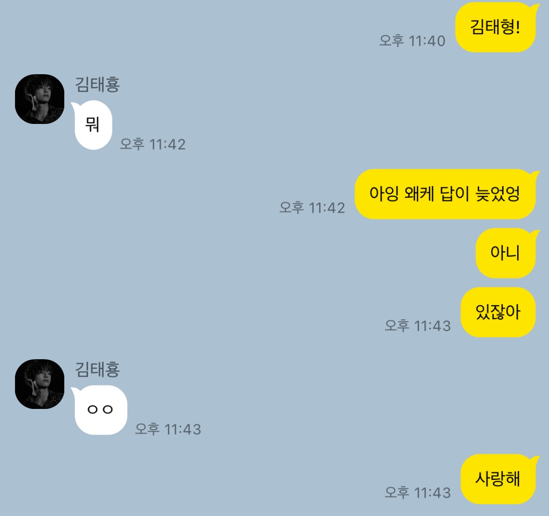Viewport: 549px width, 516px height.
Task: Click the 오후 11:40 timestamp
Action: pyautogui.click(x=412, y=41)
